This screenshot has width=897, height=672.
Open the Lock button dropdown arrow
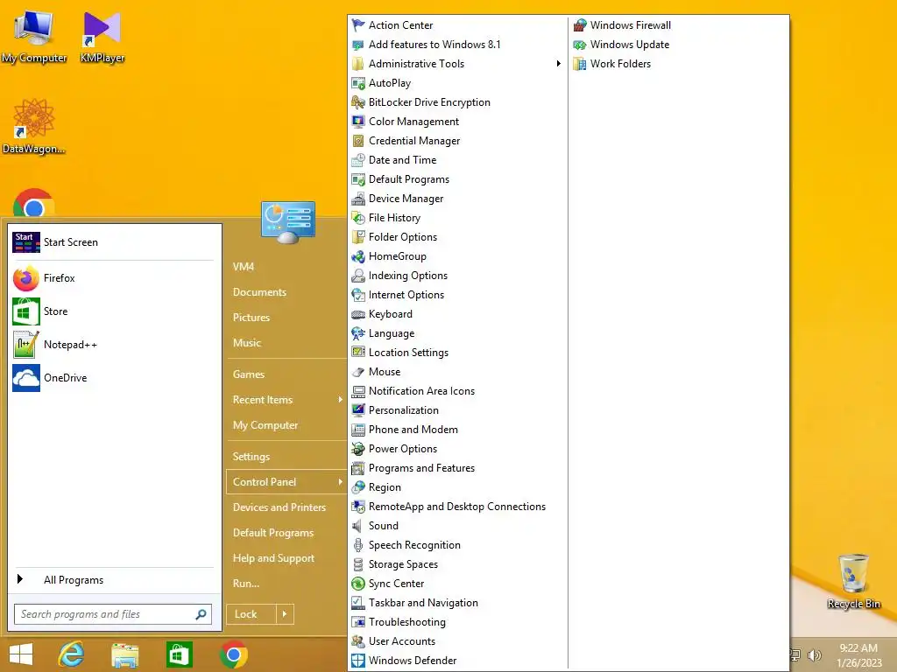click(285, 614)
